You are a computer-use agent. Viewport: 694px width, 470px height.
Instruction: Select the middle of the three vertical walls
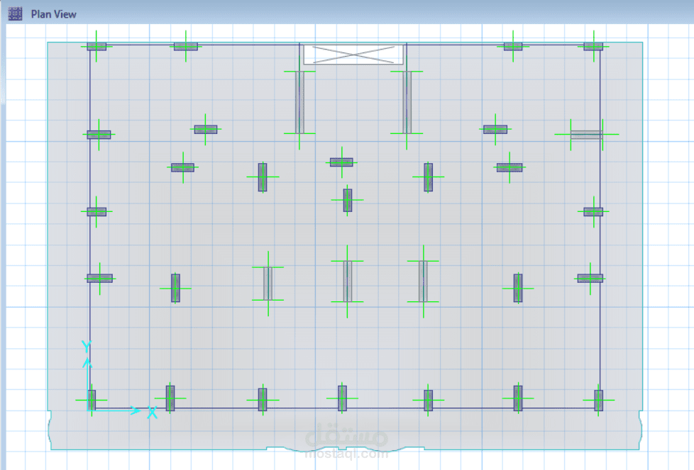(348, 281)
